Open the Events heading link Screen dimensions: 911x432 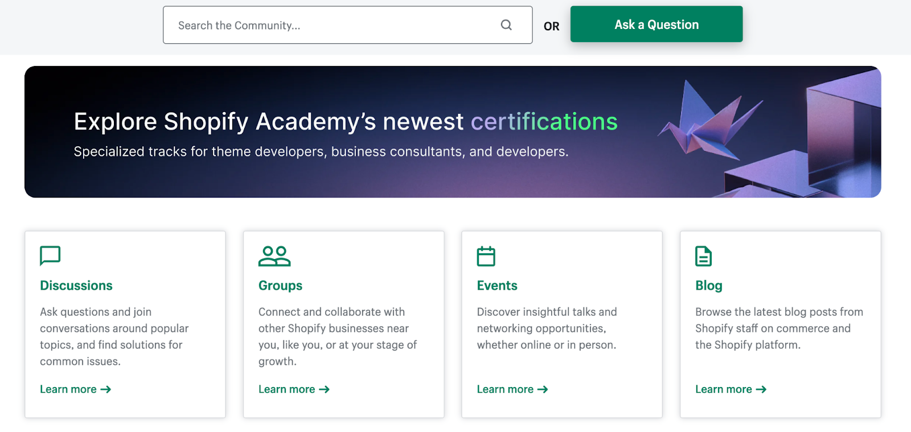coord(497,286)
